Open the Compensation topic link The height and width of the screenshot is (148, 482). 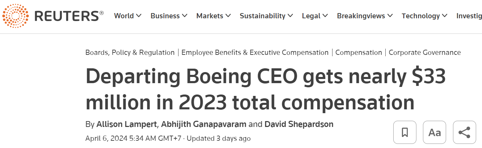358,52
